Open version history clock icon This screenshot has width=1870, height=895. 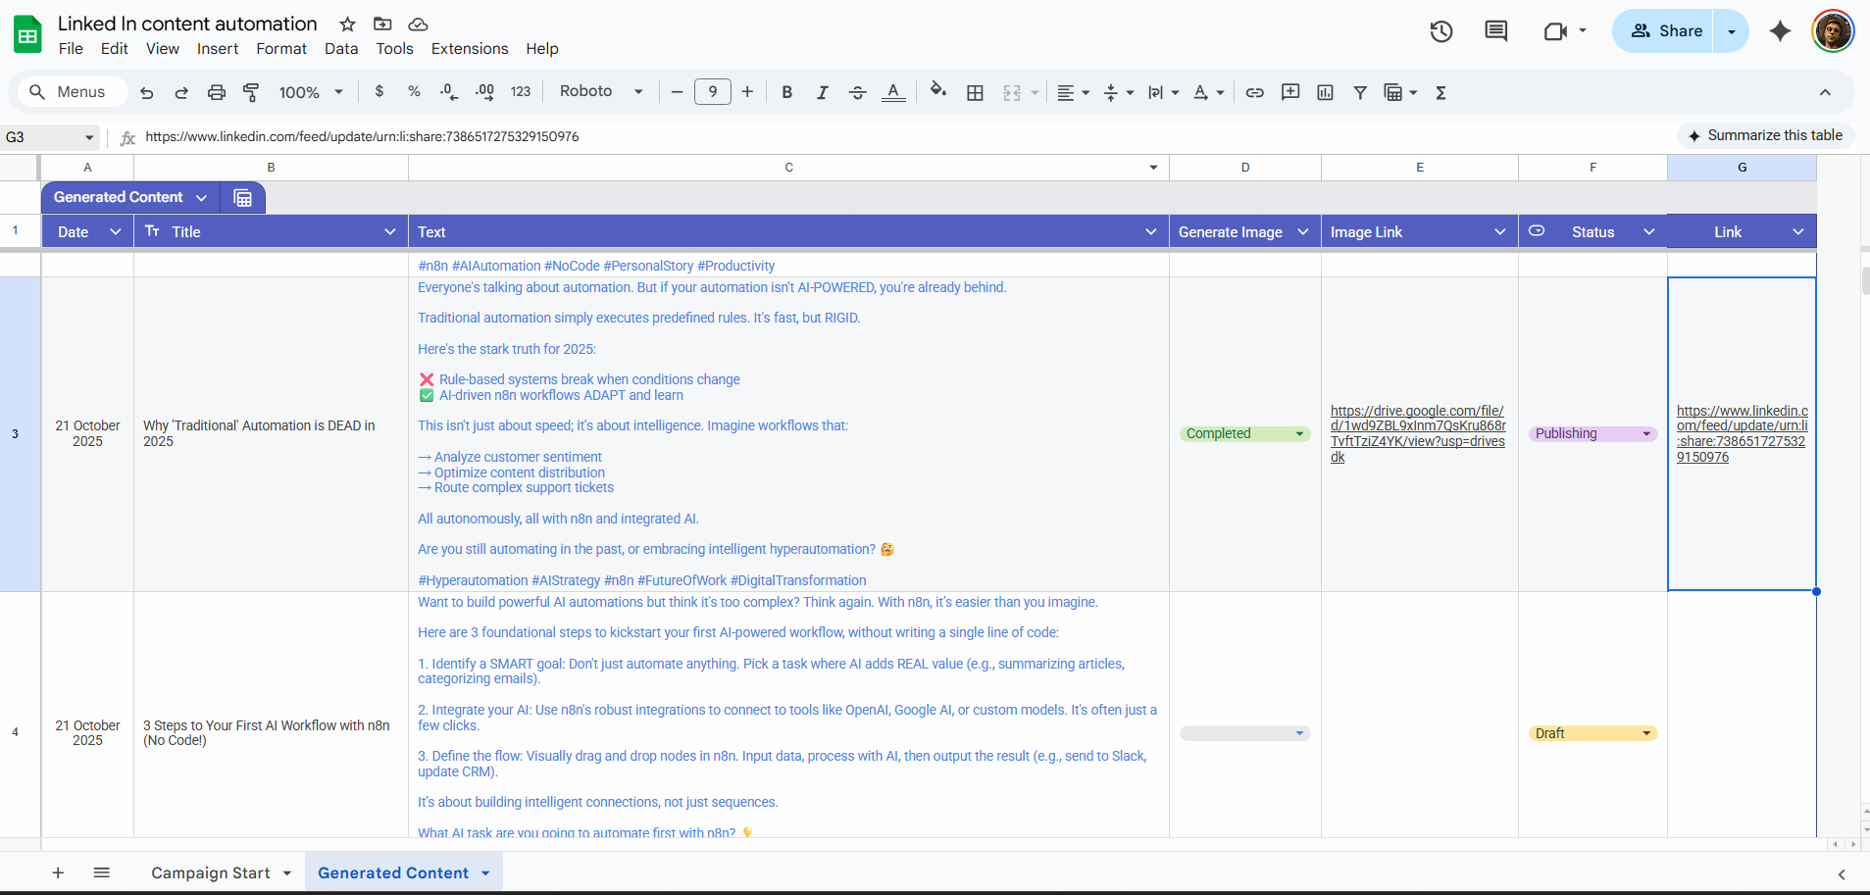point(1440,31)
